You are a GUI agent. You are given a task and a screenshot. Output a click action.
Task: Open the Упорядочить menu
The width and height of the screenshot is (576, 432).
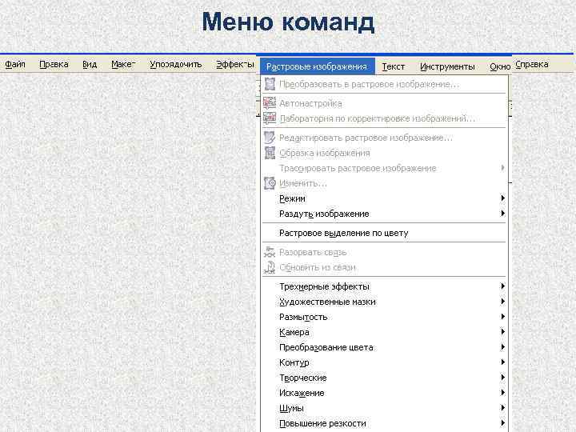coord(175,64)
